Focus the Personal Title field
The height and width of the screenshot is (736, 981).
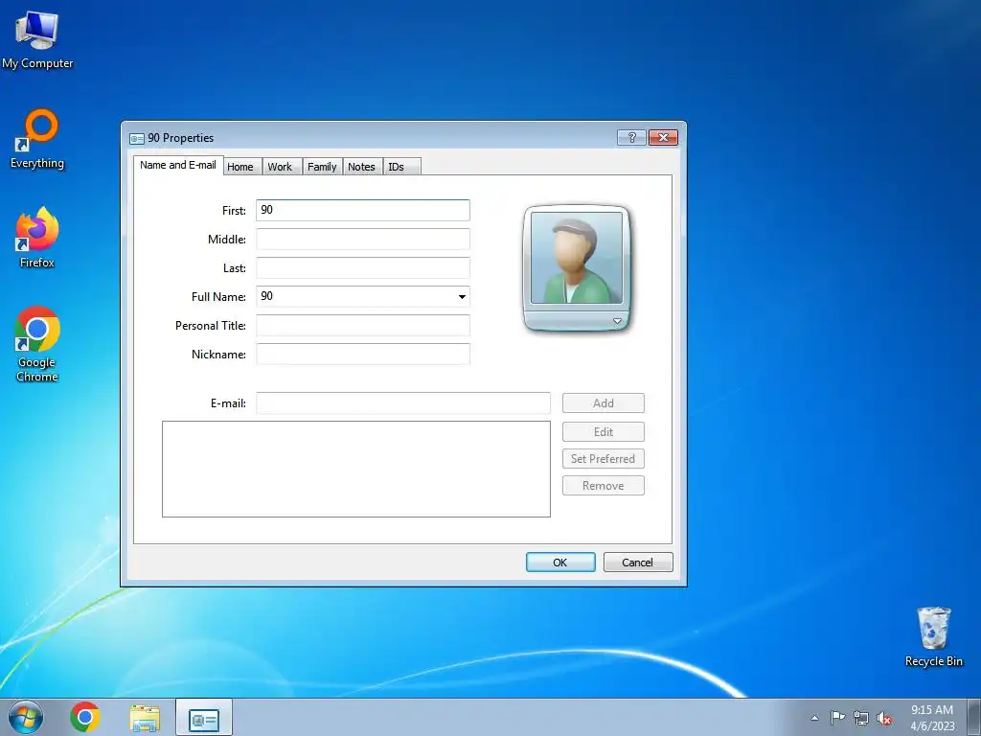pyautogui.click(x=363, y=326)
